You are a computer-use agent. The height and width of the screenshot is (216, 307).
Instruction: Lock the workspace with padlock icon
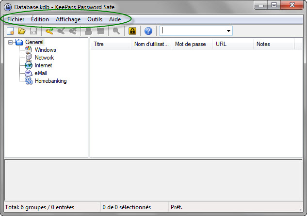(132, 31)
